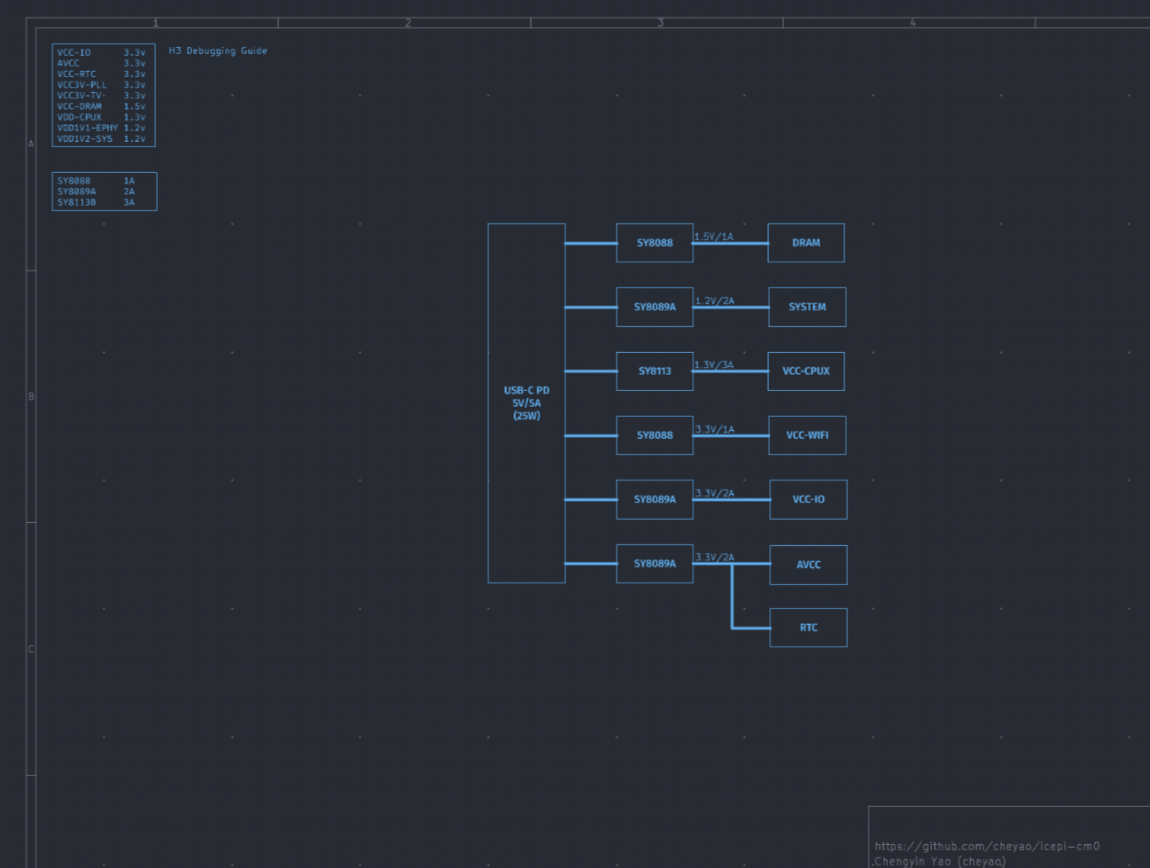Click the VCC-IO output block

click(807, 499)
